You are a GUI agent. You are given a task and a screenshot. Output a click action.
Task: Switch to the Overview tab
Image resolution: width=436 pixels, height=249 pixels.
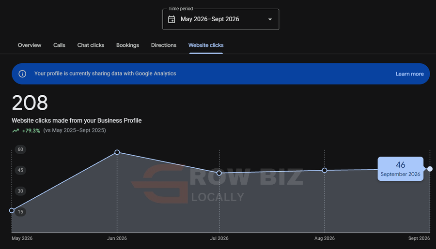(x=30, y=45)
